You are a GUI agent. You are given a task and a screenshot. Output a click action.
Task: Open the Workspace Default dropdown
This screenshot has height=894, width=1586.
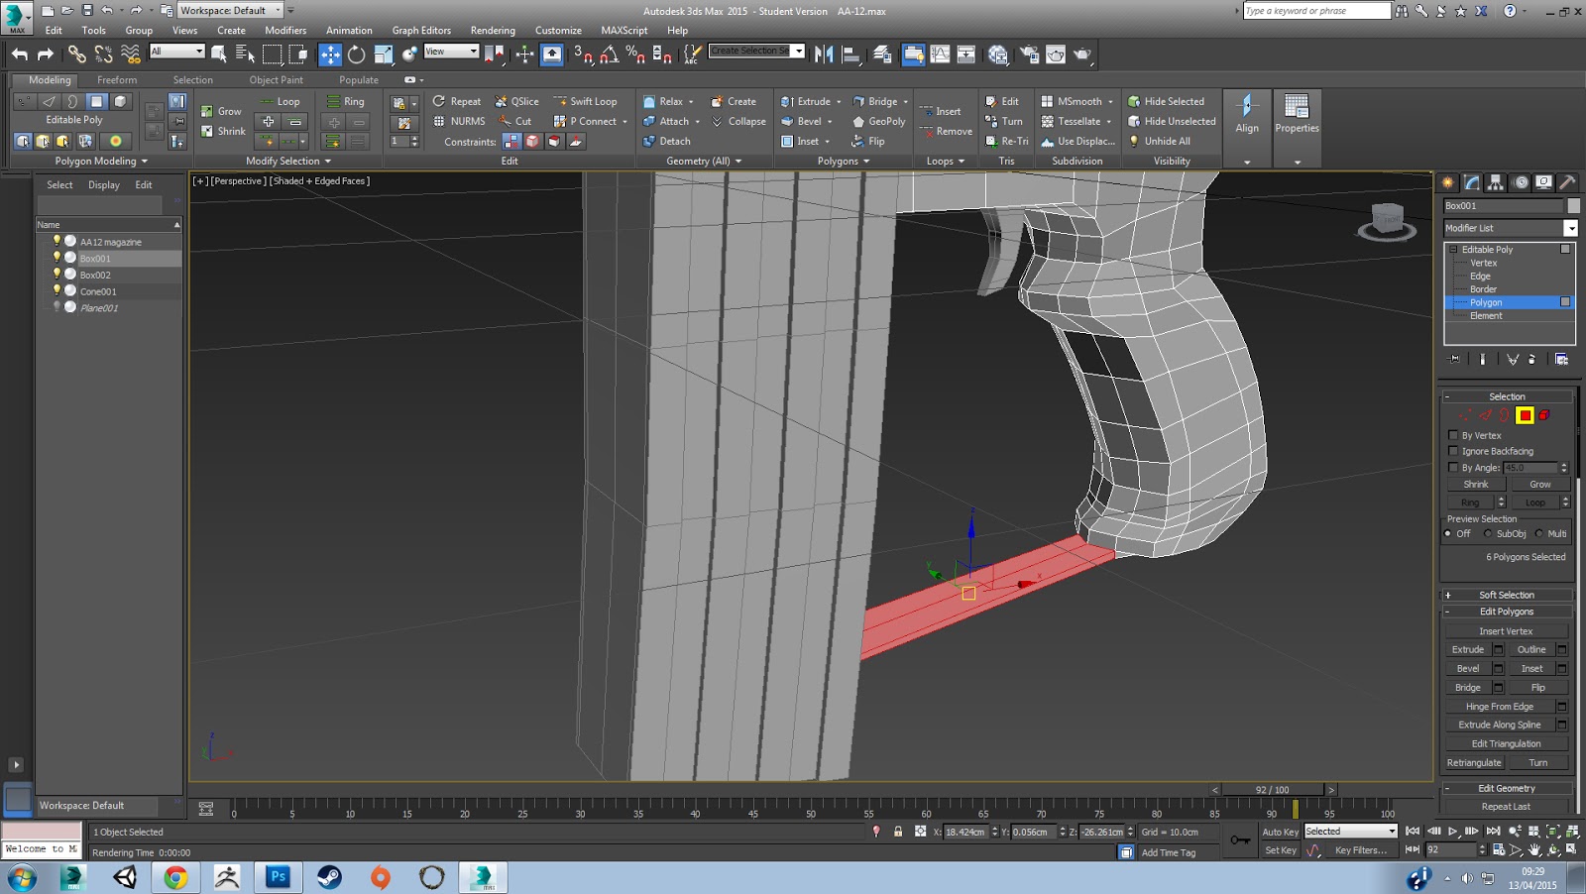click(230, 11)
